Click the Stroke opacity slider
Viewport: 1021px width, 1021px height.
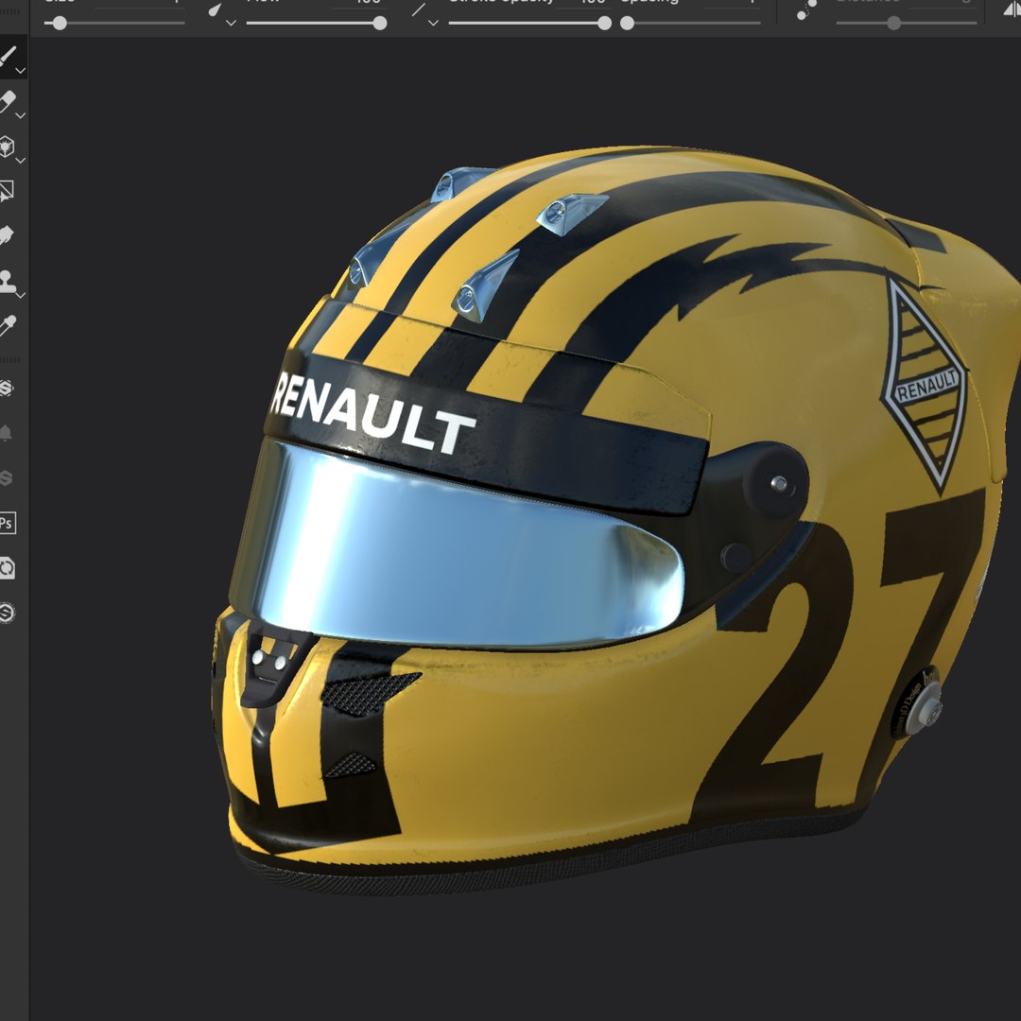pos(530,24)
